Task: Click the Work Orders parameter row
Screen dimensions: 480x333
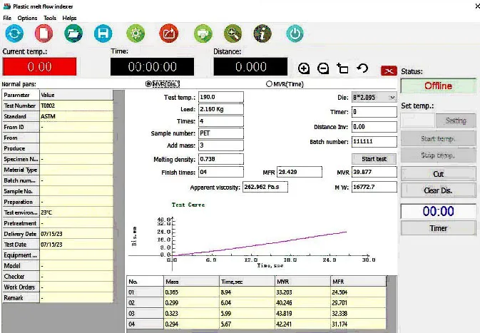Action: pos(58,287)
